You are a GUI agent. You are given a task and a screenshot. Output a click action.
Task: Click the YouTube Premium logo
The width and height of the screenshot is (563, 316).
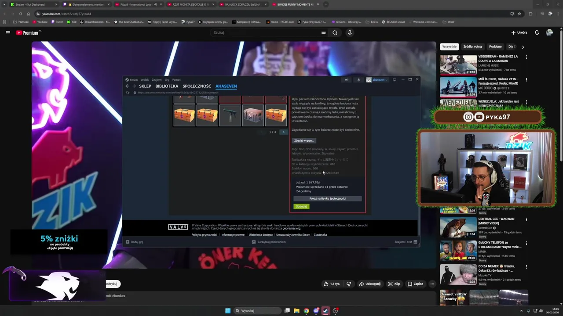[x=28, y=32]
